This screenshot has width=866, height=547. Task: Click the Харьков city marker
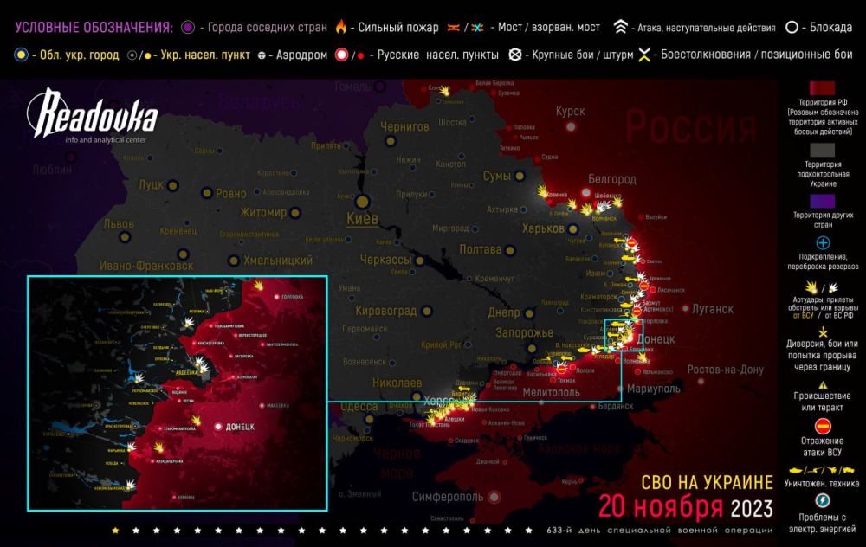572,228
